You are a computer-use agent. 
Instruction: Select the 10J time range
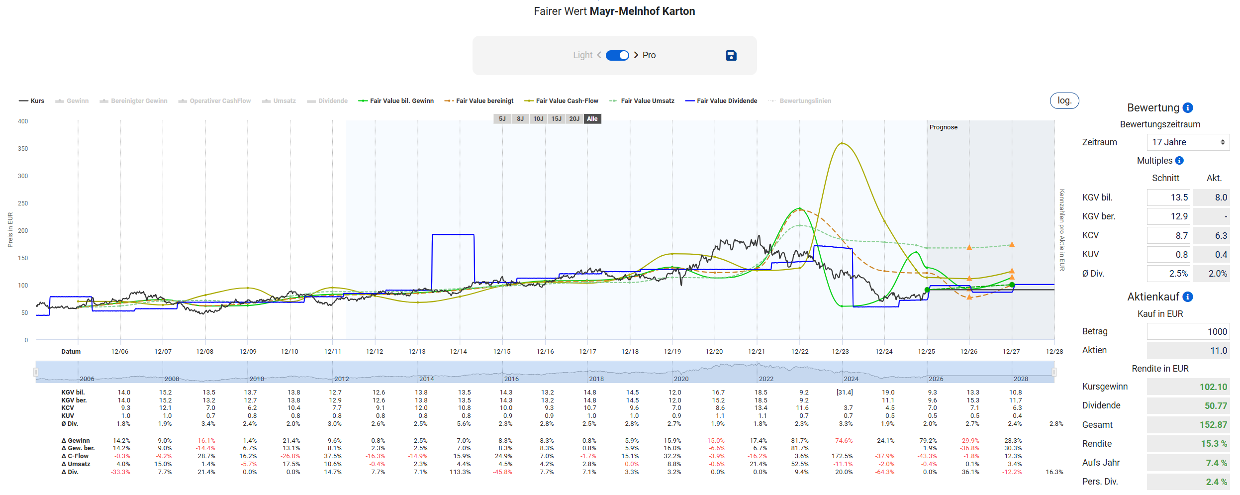[538, 119]
